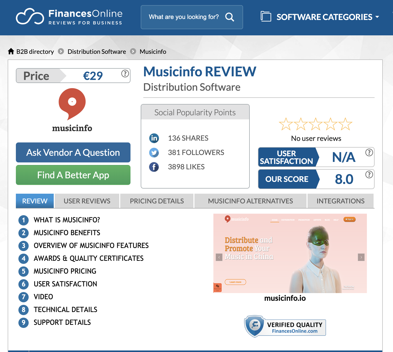Click next arrow on screenshot carousel

point(361,257)
